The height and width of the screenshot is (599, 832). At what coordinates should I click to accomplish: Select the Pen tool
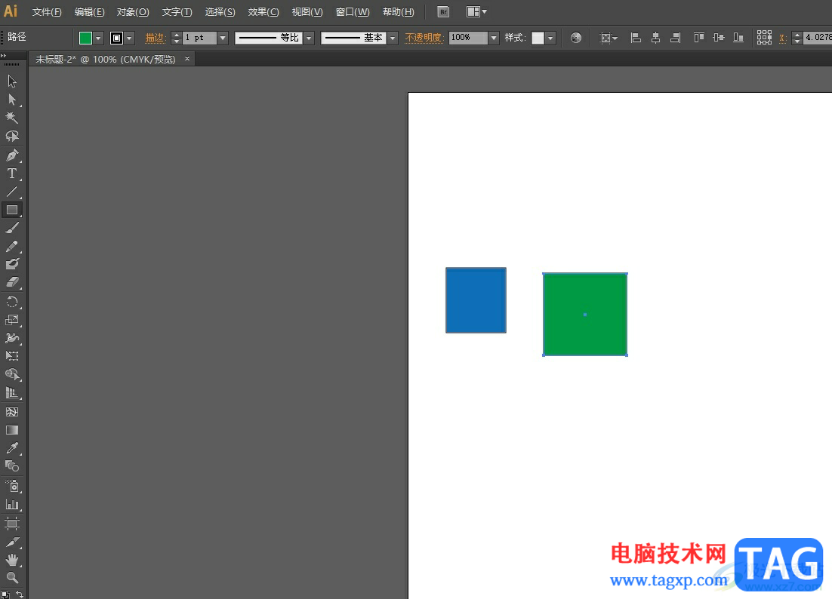tap(12, 155)
